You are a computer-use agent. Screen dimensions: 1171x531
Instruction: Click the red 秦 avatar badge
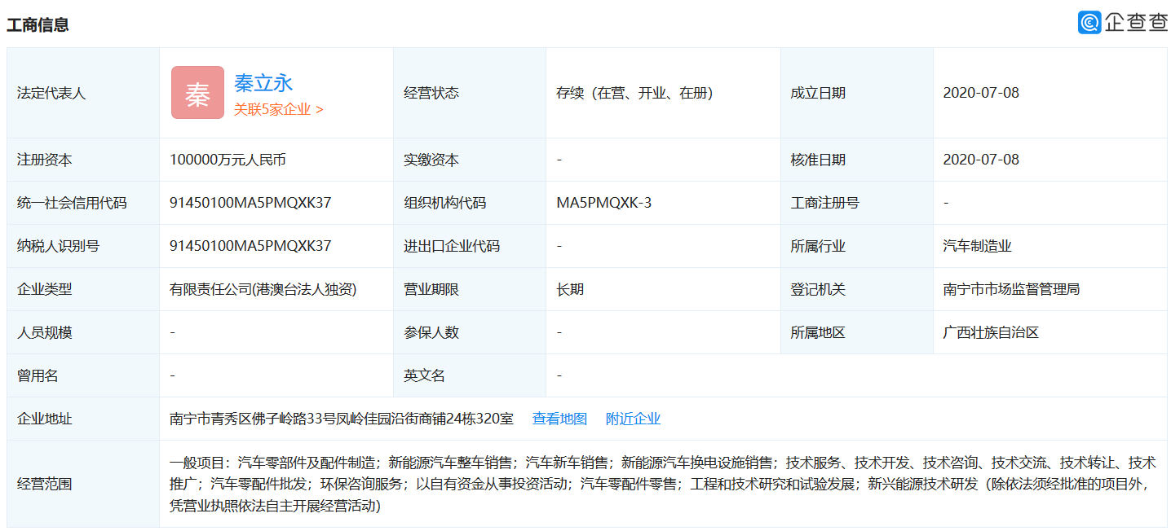(197, 93)
